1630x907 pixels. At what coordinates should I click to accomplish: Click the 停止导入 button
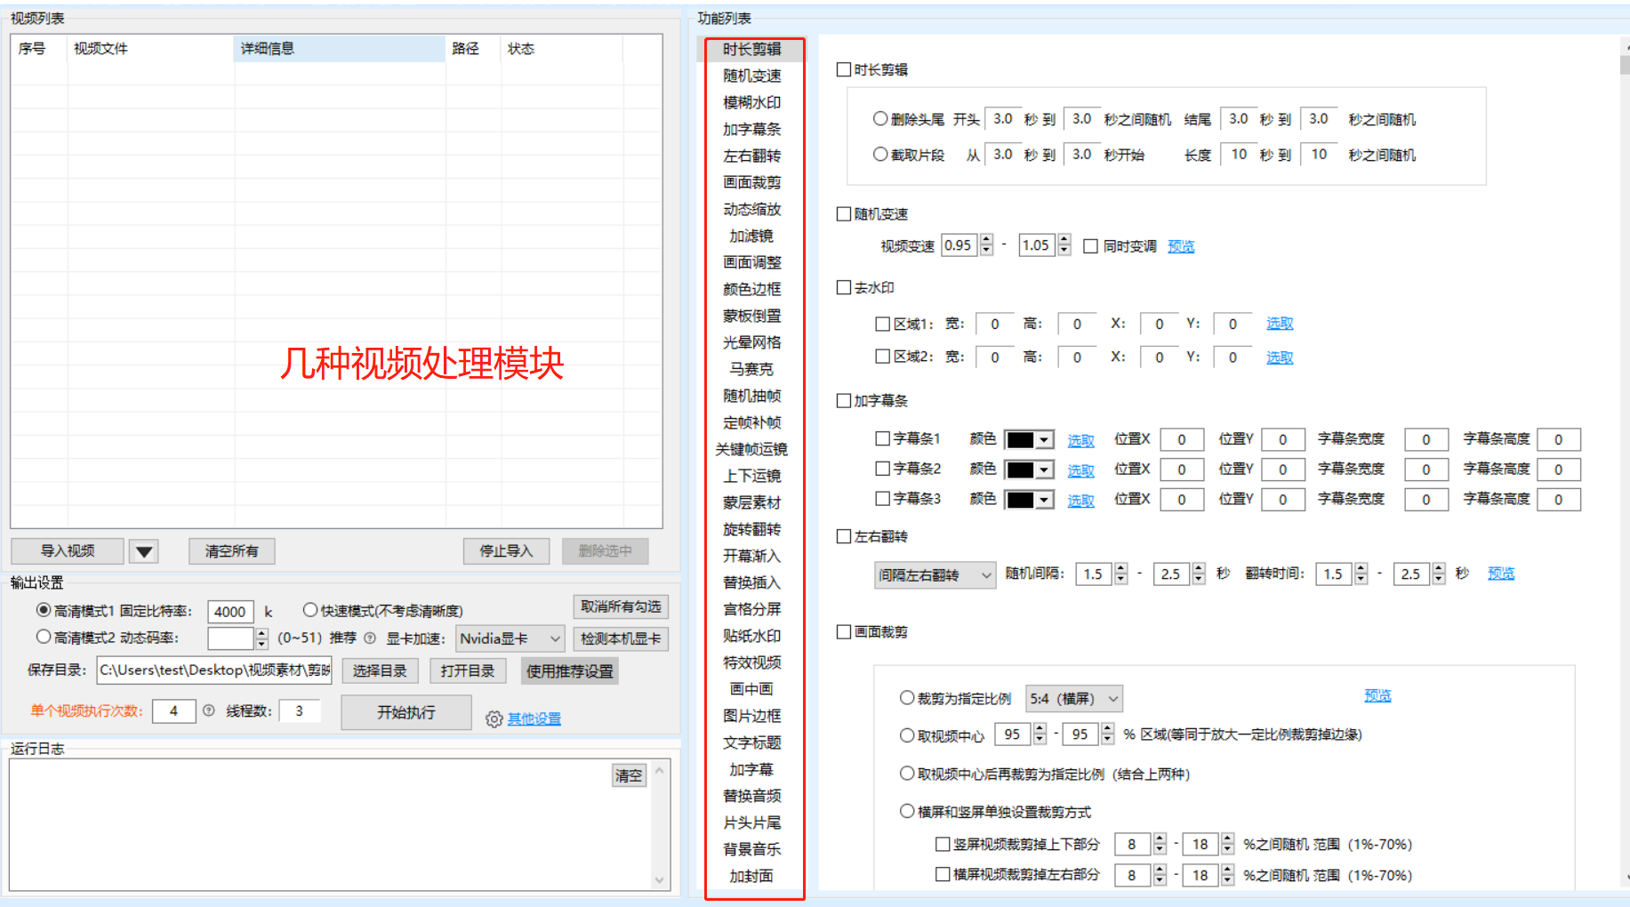[x=506, y=551]
